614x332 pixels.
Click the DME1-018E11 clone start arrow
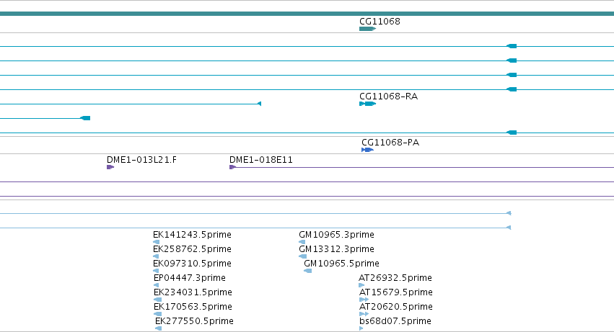pos(232,167)
